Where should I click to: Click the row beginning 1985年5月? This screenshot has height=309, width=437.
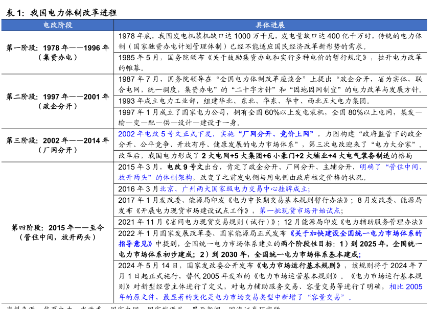pos(270,63)
